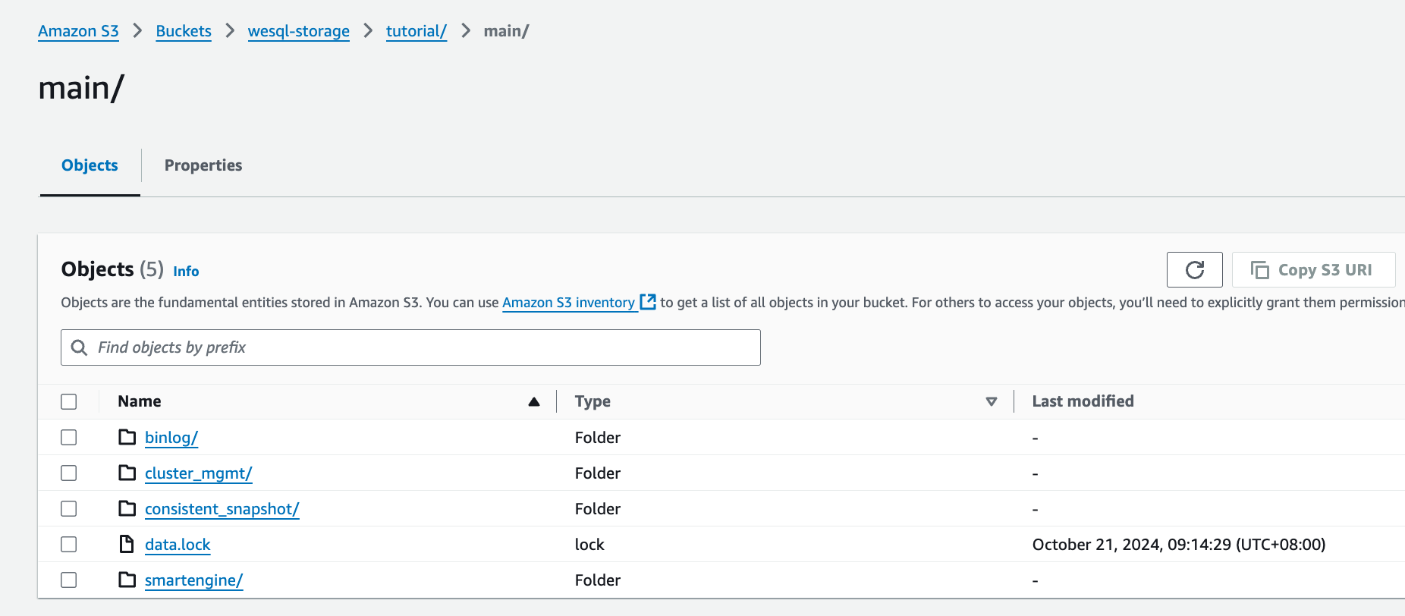Click the main/ breadcrumb current item
1405x616 pixels.
[x=506, y=31]
